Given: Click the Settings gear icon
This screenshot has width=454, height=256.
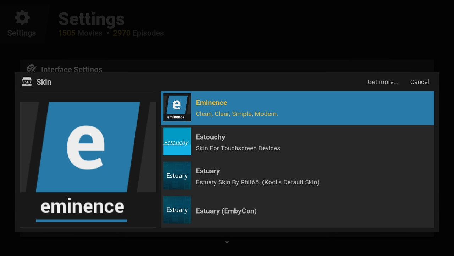Looking at the screenshot, I should tap(22, 18).
